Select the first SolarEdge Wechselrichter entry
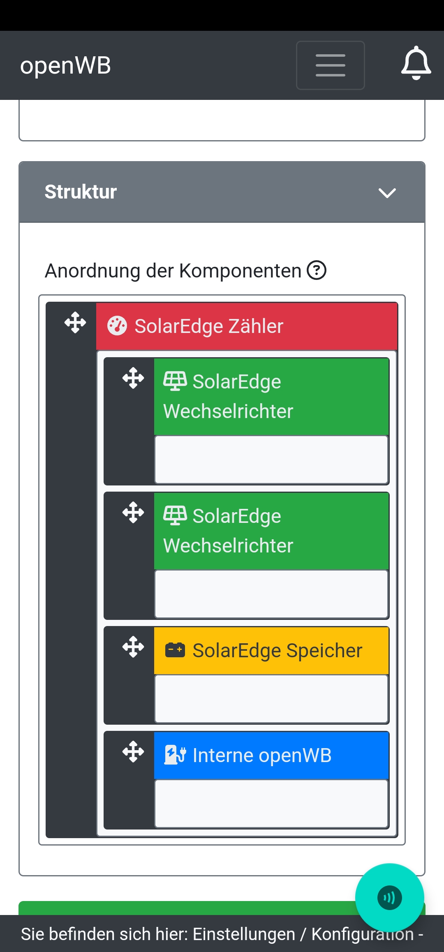Viewport: 444px width, 952px height. tap(271, 396)
